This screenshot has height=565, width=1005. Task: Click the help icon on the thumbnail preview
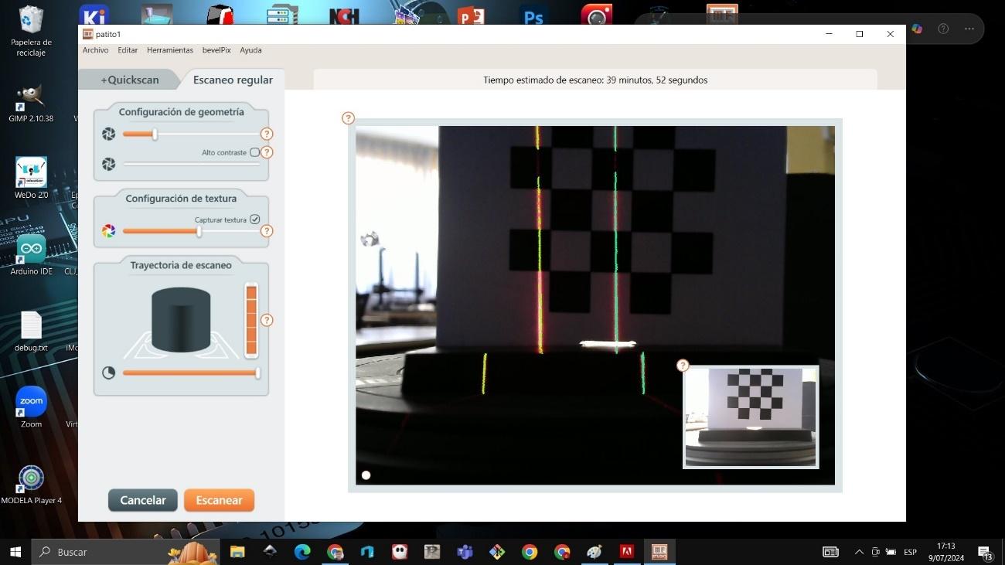click(x=682, y=366)
